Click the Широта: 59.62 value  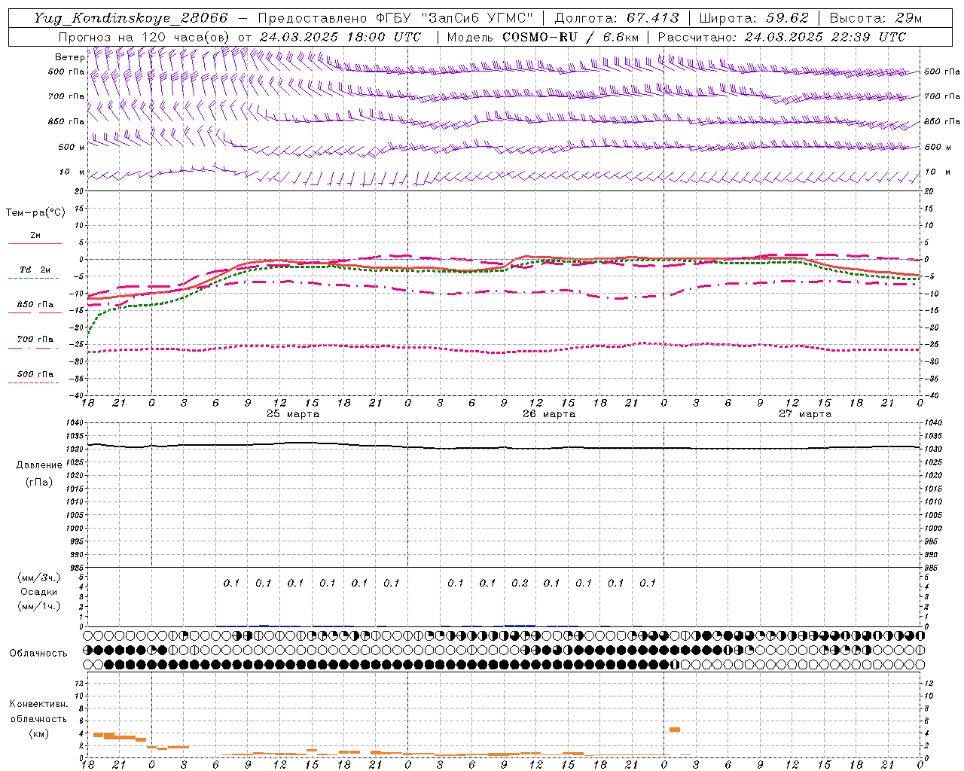[754, 18]
